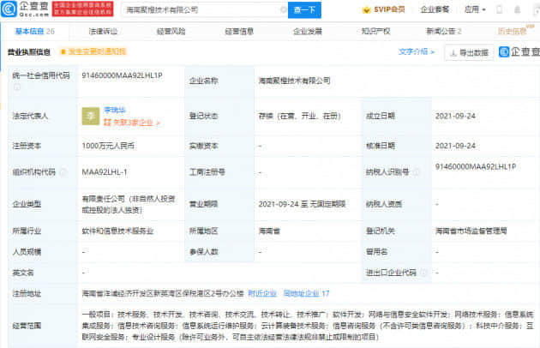Click the registered capital 1000万元人民币
This screenshot has height=348, width=540.
[108, 146]
